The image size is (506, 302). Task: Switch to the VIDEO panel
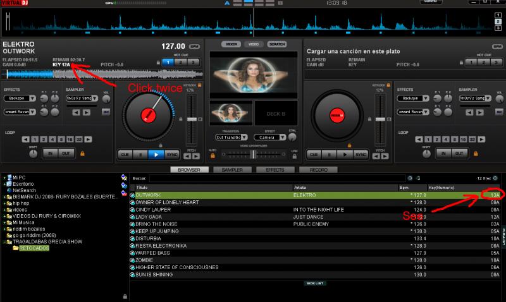tap(254, 44)
